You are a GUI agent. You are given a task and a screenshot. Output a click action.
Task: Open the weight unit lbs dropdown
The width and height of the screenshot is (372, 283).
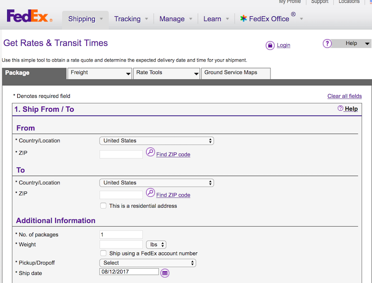coord(156,244)
